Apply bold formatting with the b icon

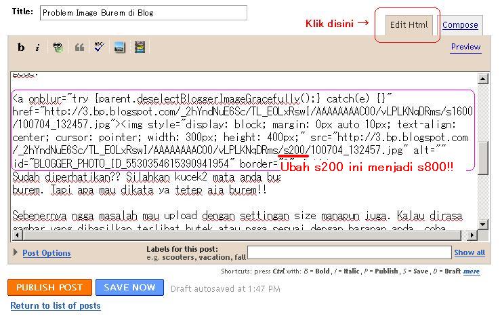pyautogui.click(x=21, y=47)
